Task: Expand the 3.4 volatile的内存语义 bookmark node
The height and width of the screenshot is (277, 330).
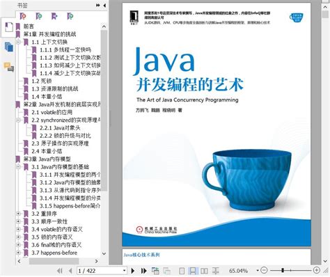Action: (19, 229)
